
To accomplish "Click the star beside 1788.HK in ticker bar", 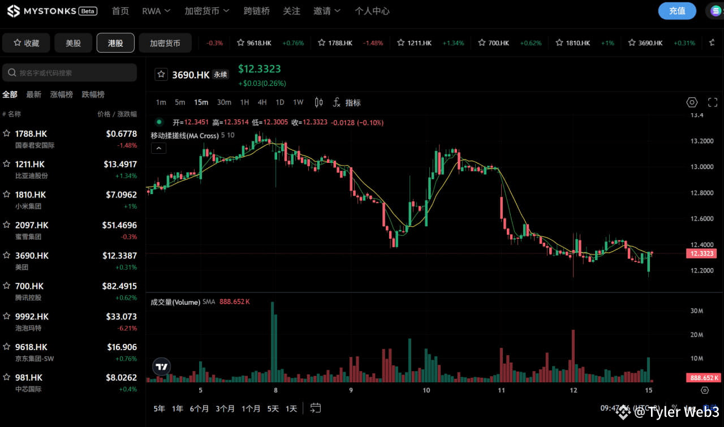I will pos(322,43).
